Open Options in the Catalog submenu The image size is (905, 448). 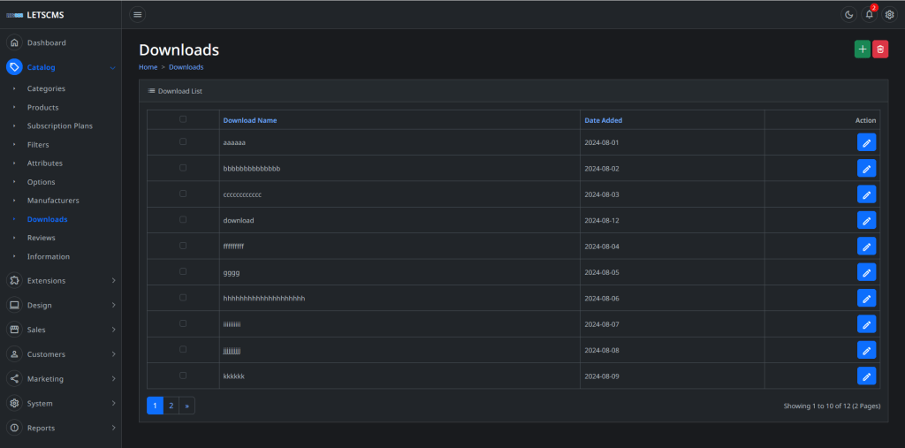coord(41,182)
